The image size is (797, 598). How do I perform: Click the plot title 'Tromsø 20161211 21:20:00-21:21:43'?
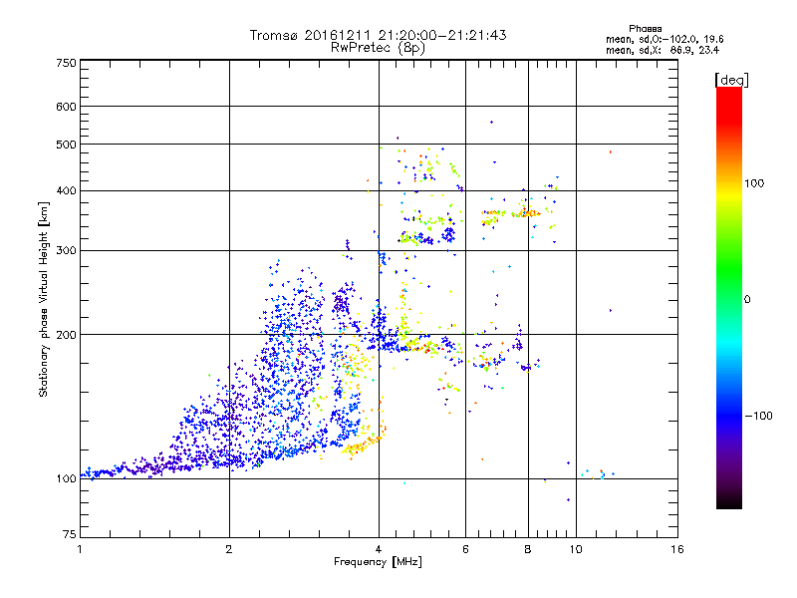[x=378, y=35]
